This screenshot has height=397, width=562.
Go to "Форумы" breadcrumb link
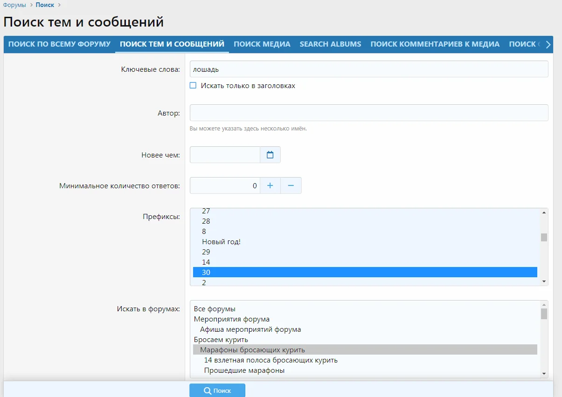click(14, 5)
